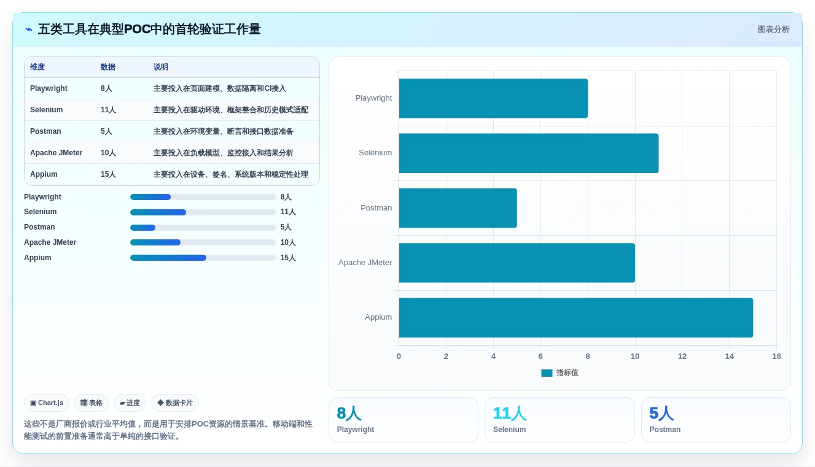
Task: Open the 5人 Postman data card
Action: [716, 420]
